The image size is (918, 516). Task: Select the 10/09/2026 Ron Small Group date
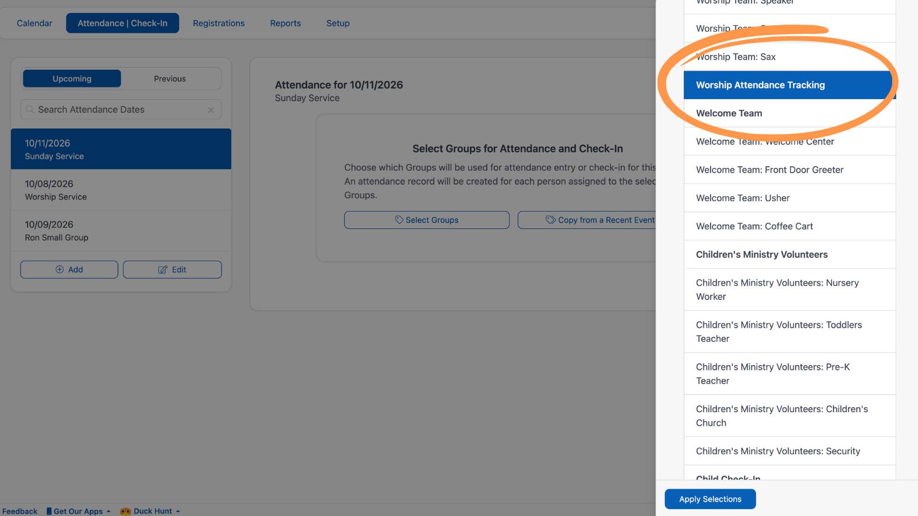[x=121, y=230]
